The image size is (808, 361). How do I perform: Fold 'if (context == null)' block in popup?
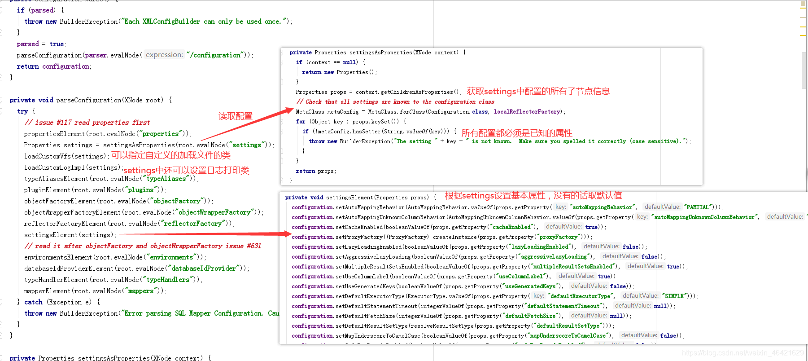tap(282, 62)
